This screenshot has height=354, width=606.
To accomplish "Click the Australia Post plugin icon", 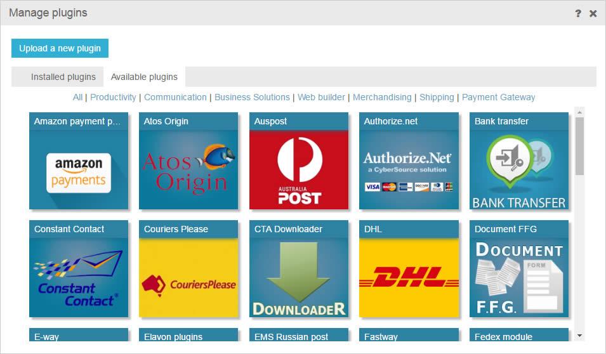I will click(x=298, y=170).
